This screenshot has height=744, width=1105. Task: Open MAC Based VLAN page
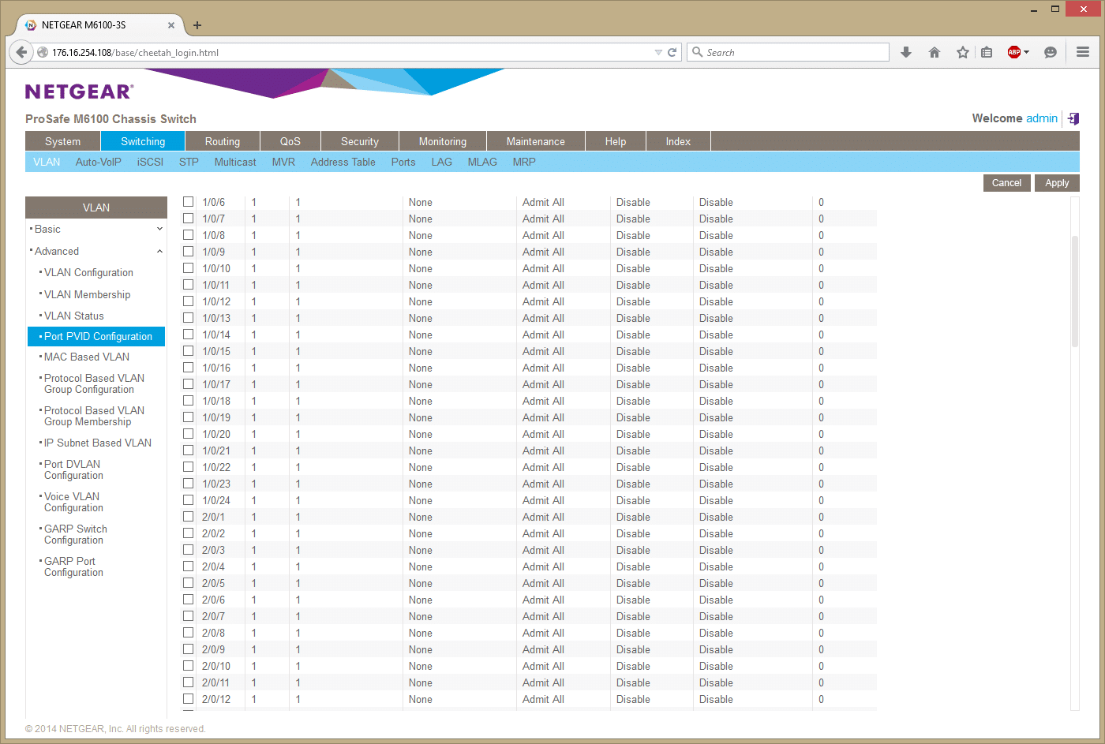(87, 357)
